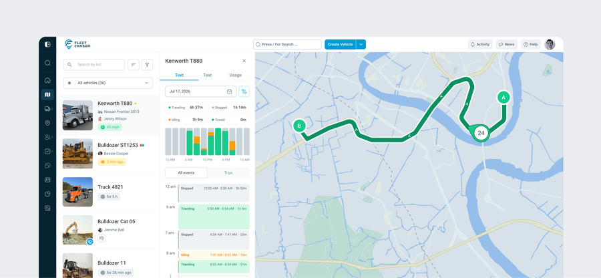Screen dimensions: 601x278
Task: Click driver name Jenny Wilson
Action: click(x=115, y=119)
